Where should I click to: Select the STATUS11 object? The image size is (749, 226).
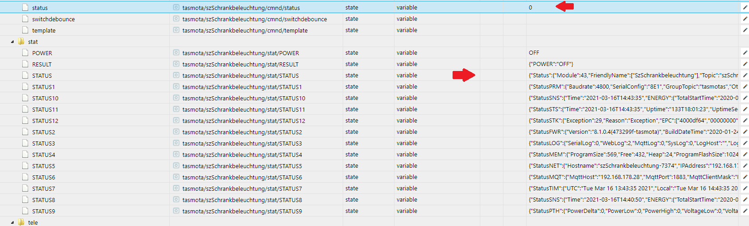click(45, 109)
